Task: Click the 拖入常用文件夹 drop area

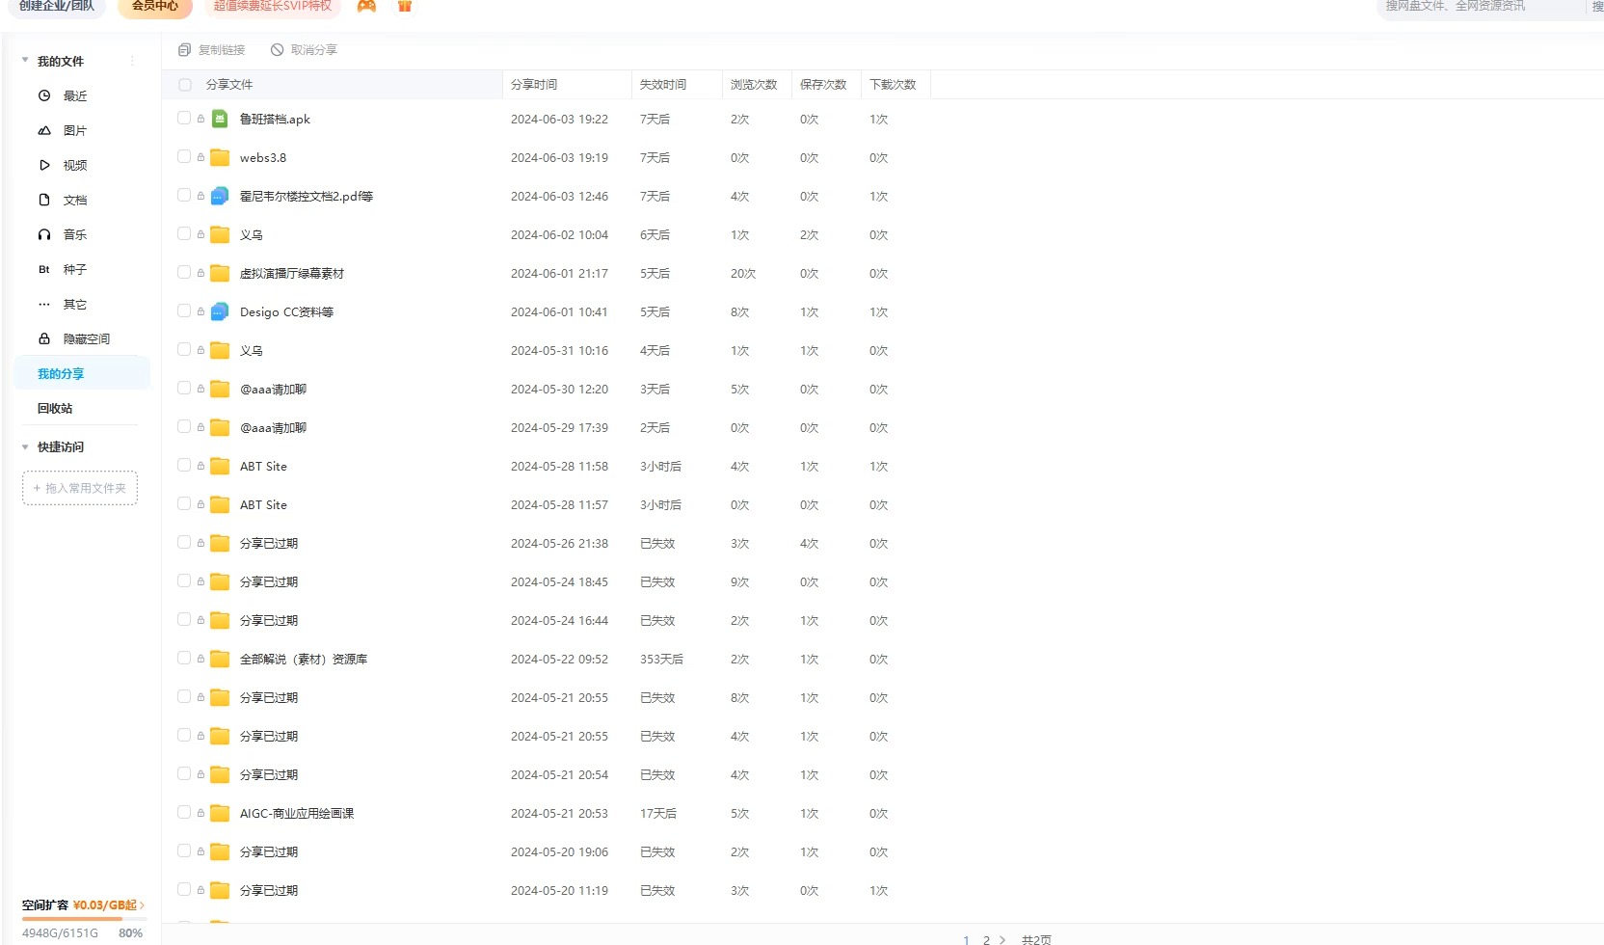Action: [x=80, y=488]
